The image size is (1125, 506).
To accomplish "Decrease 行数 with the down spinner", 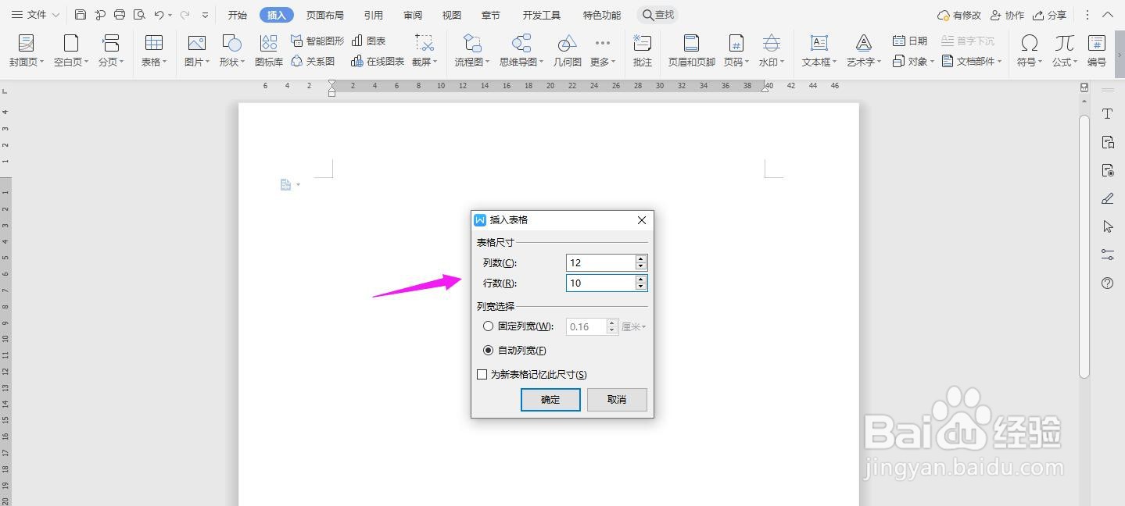I will coord(641,287).
